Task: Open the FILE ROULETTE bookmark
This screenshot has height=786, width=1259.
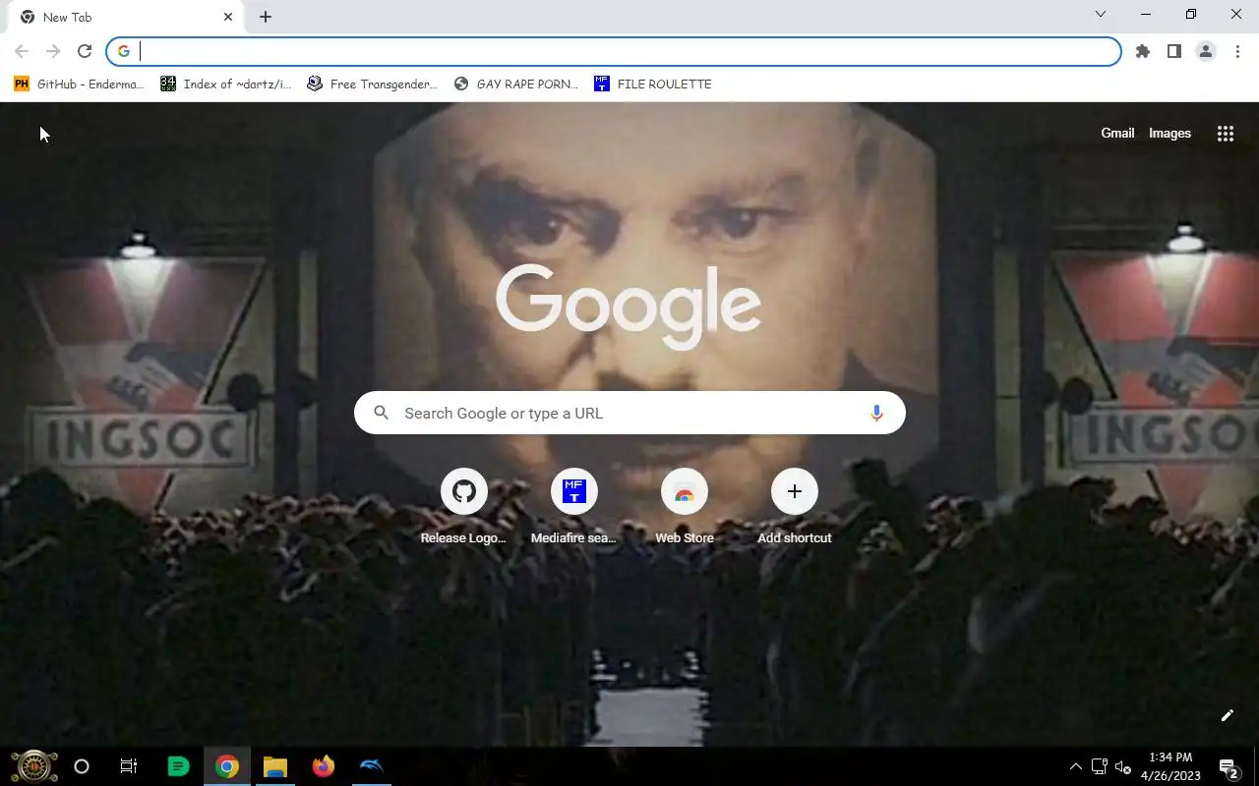Action: 653,84
